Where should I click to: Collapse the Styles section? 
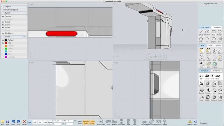[3, 37]
